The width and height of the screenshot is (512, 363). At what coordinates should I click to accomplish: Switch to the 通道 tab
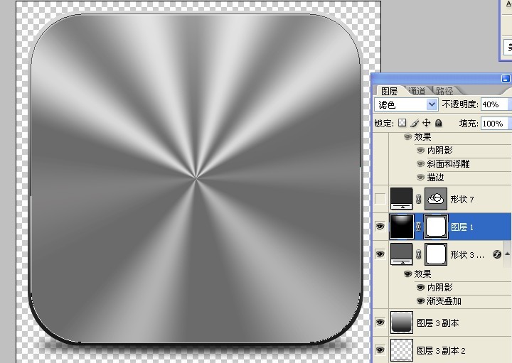pyautogui.click(x=417, y=91)
